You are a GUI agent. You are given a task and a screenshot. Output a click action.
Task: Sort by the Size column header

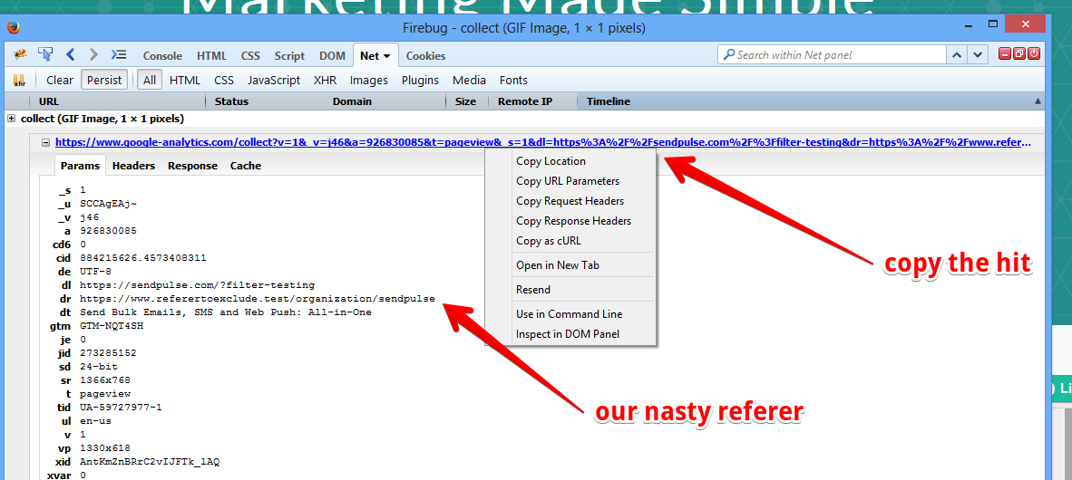[466, 101]
